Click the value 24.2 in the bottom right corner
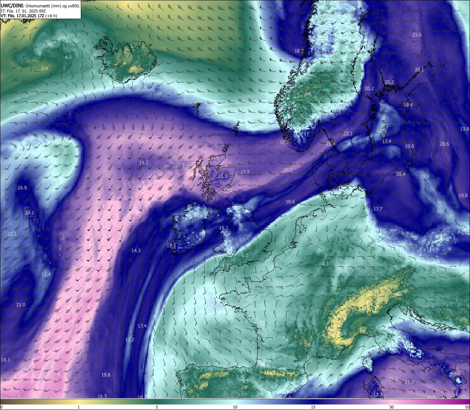Viewport: 470px width, 410px height. pyautogui.click(x=456, y=374)
